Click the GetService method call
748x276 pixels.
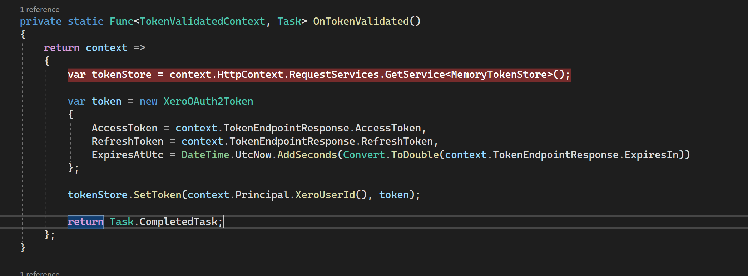pos(415,75)
